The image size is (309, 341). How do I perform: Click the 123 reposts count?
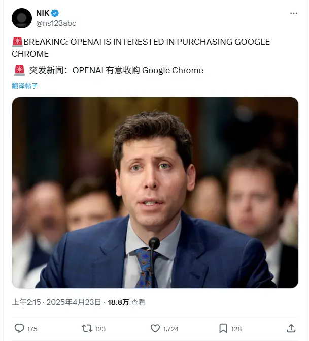[100, 329]
